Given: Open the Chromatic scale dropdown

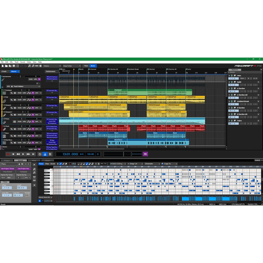Looking at the screenshot, I should [x=152, y=164].
